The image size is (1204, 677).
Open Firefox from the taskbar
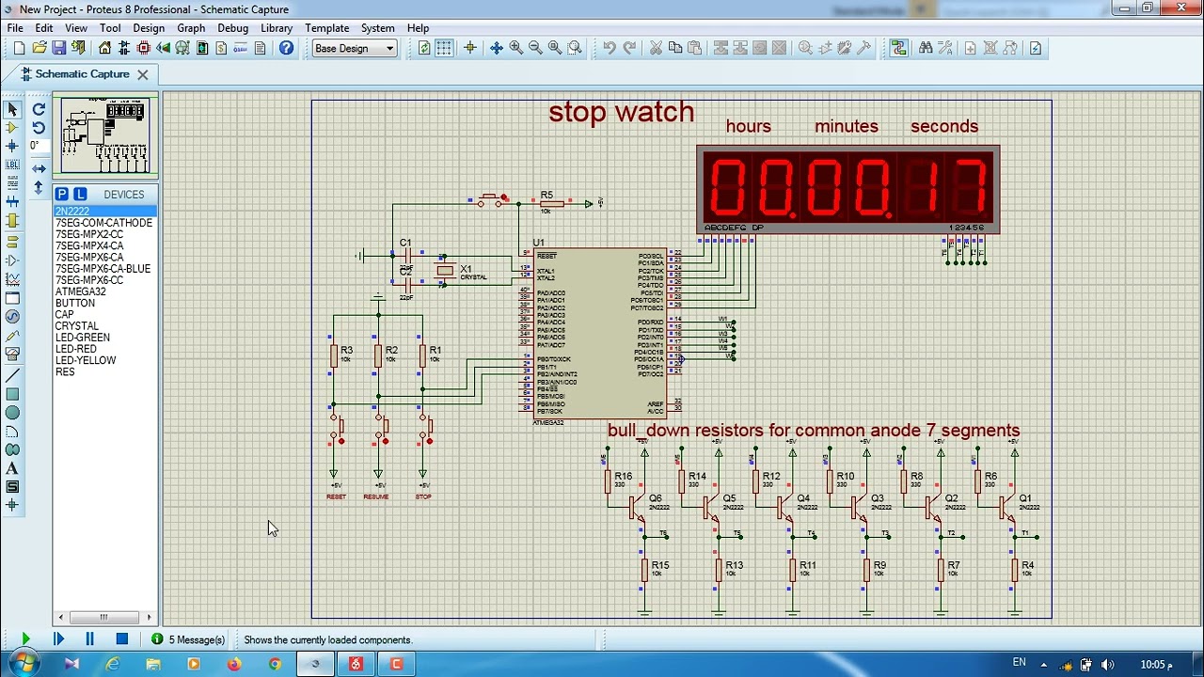(234, 664)
